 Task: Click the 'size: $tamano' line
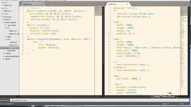[47, 45]
